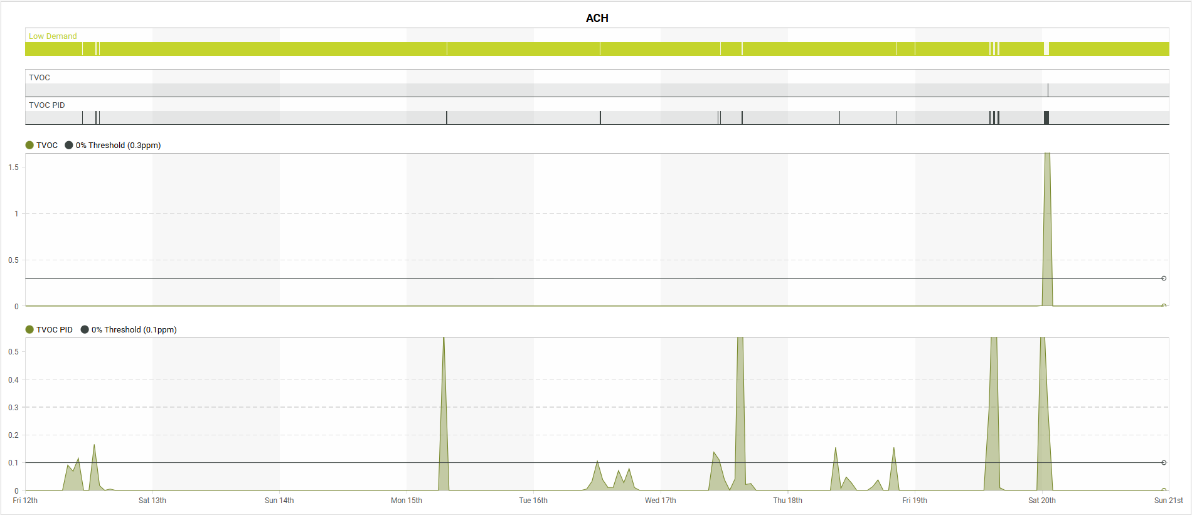The height and width of the screenshot is (515, 1192).
Task: Hide the 0% Threshold (0.1ppm) legend series
Action: [x=129, y=330]
